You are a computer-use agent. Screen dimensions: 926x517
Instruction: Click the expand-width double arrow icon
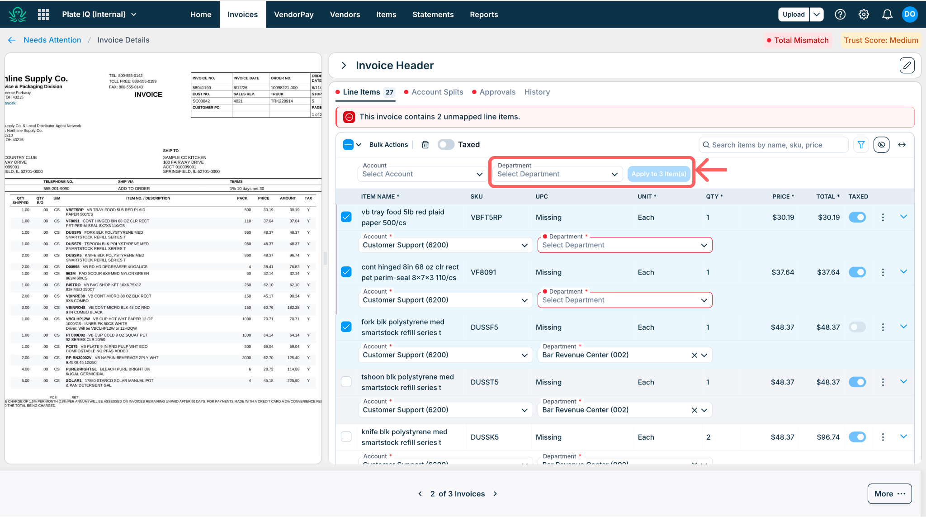pos(902,145)
